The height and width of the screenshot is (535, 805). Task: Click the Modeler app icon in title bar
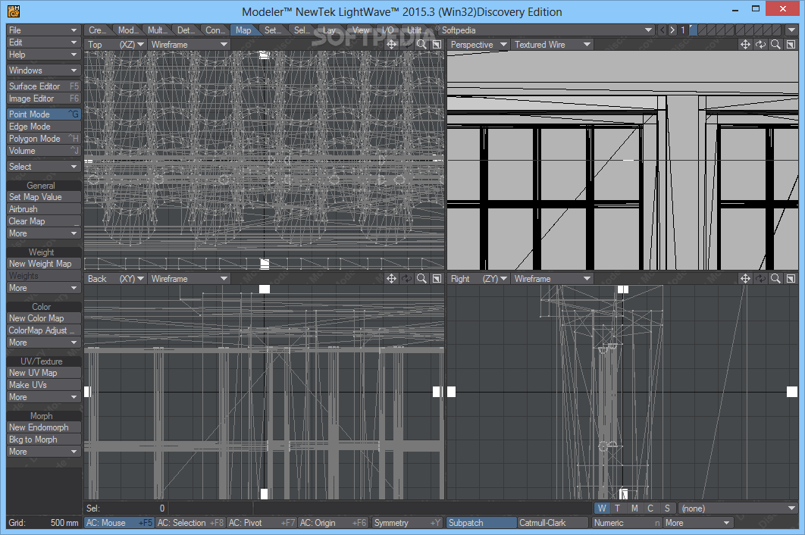[x=14, y=11]
